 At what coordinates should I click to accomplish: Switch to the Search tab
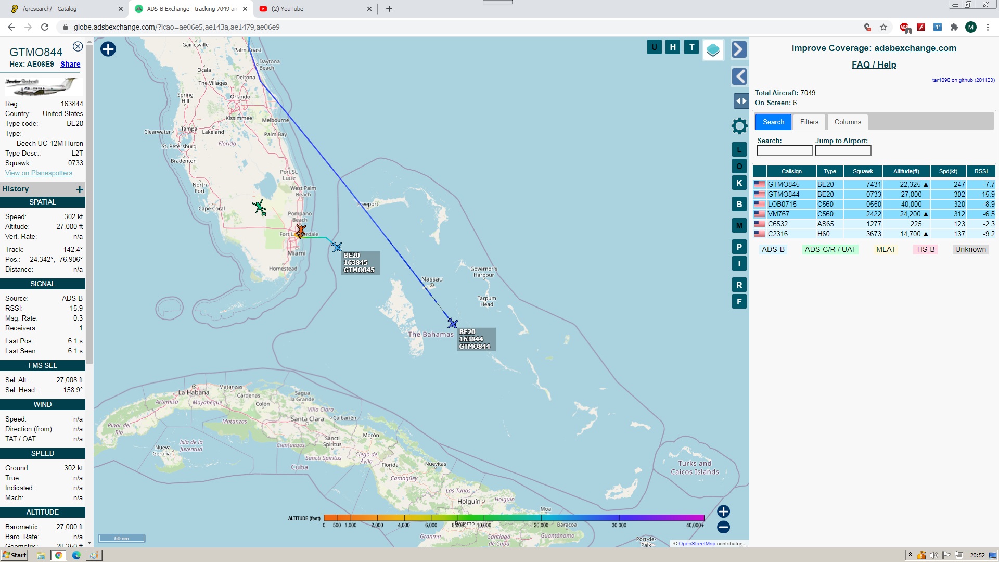(x=773, y=122)
